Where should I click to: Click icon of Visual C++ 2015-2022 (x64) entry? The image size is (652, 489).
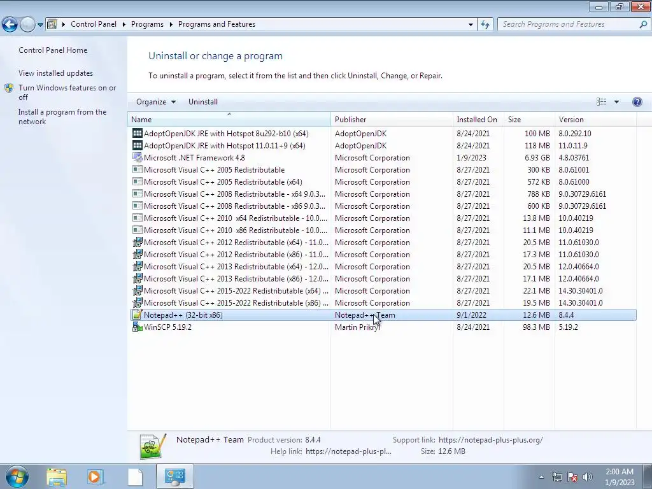click(138, 290)
